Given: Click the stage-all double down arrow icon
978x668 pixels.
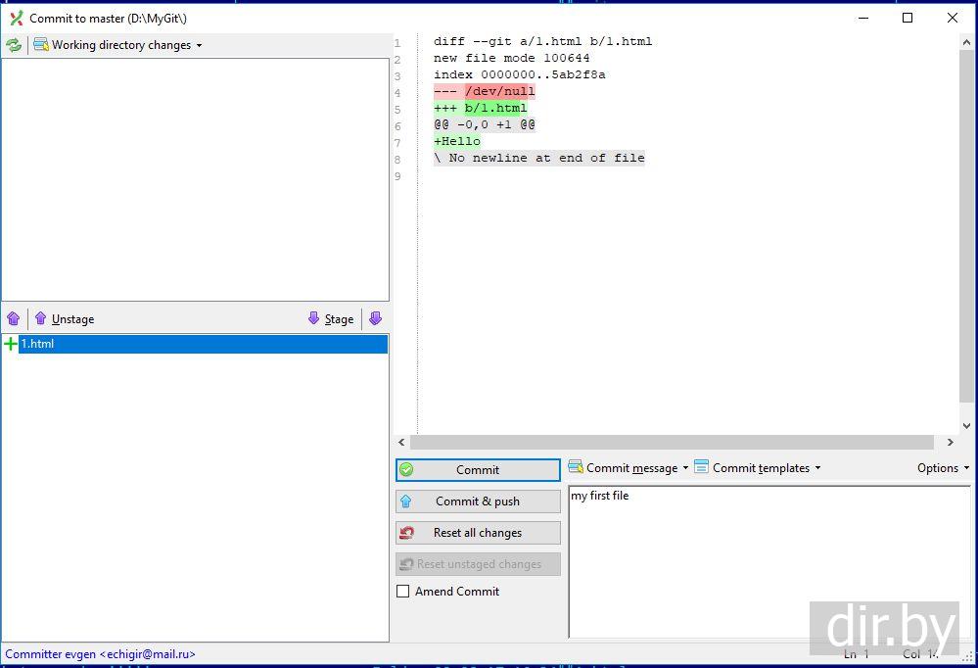Looking at the screenshot, I should pos(375,319).
